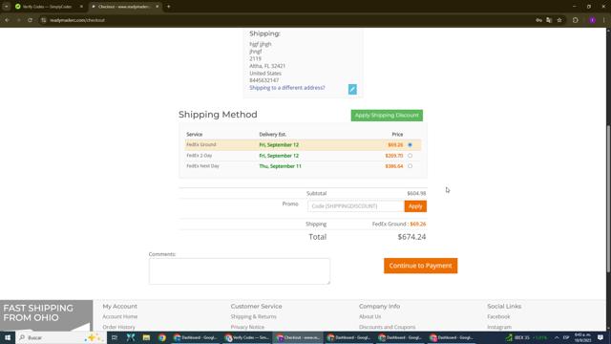Close the Checkout tab
Screen dimensions: 611x344
[x=157, y=7]
